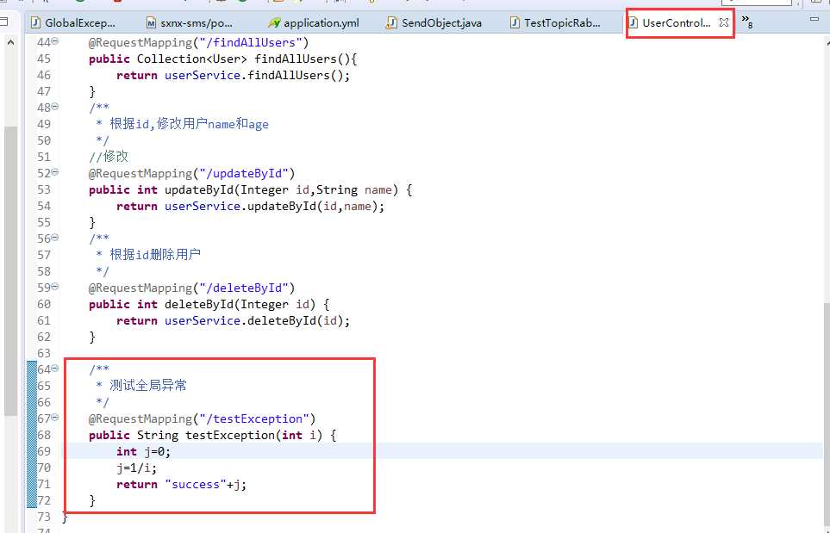Image resolution: width=830 pixels, height=533 pixels.
Task: Click the Collection<User> return type
Action: [192, 59]
